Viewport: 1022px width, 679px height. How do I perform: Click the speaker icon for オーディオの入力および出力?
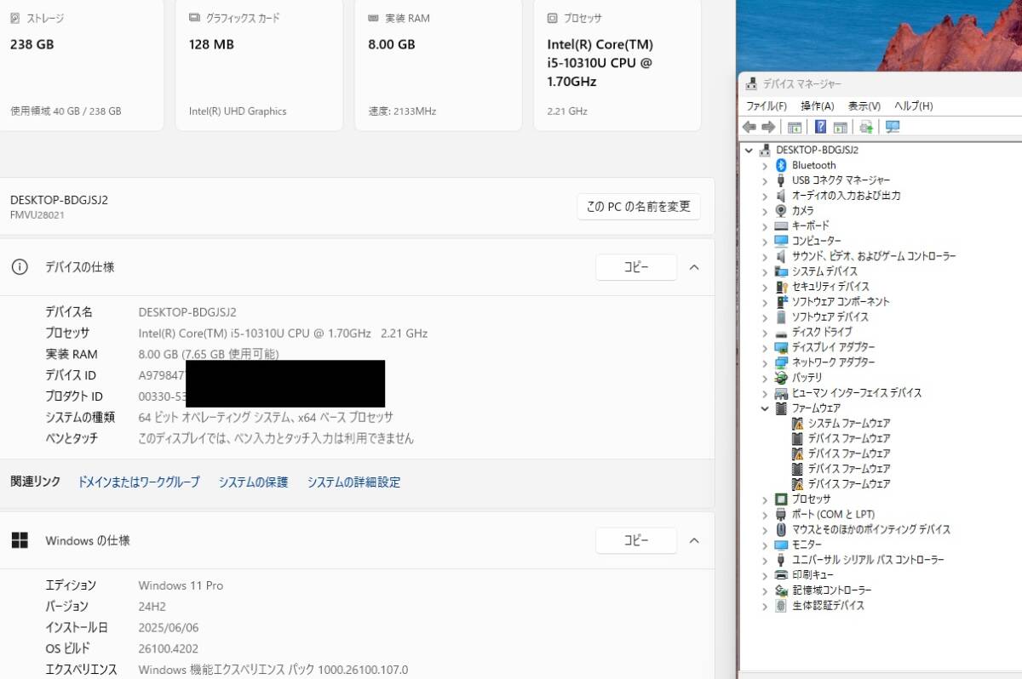click(x=781, y=196)
